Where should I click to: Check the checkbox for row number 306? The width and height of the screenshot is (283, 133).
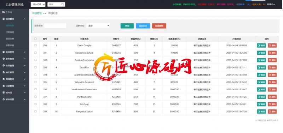click(35, 89)
